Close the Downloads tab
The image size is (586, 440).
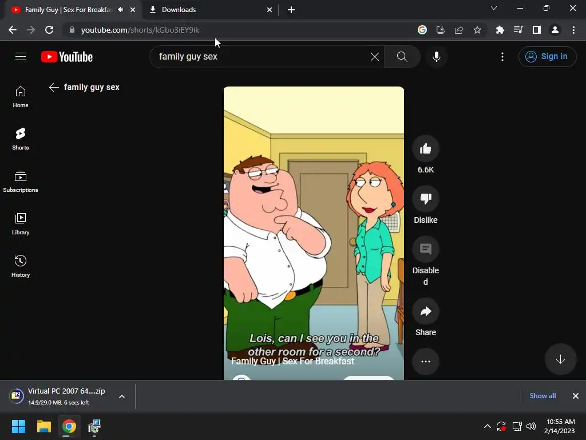pyautogui.click(x=270, y=10)
